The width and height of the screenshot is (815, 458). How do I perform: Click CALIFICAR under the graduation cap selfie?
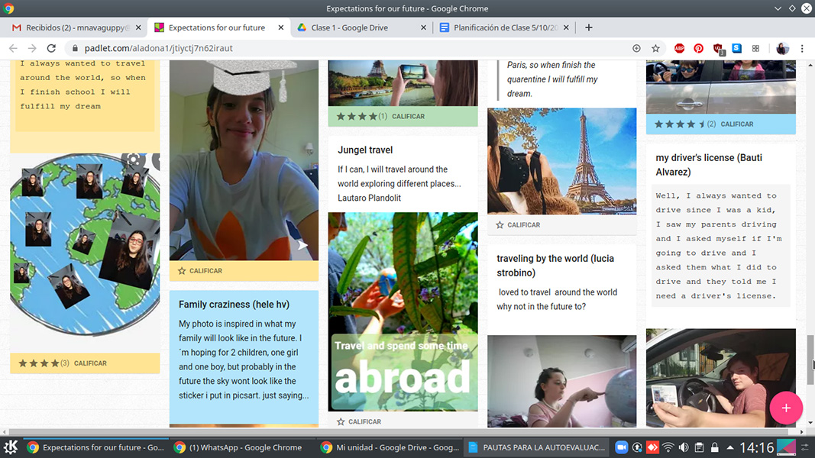click(205, 271)
